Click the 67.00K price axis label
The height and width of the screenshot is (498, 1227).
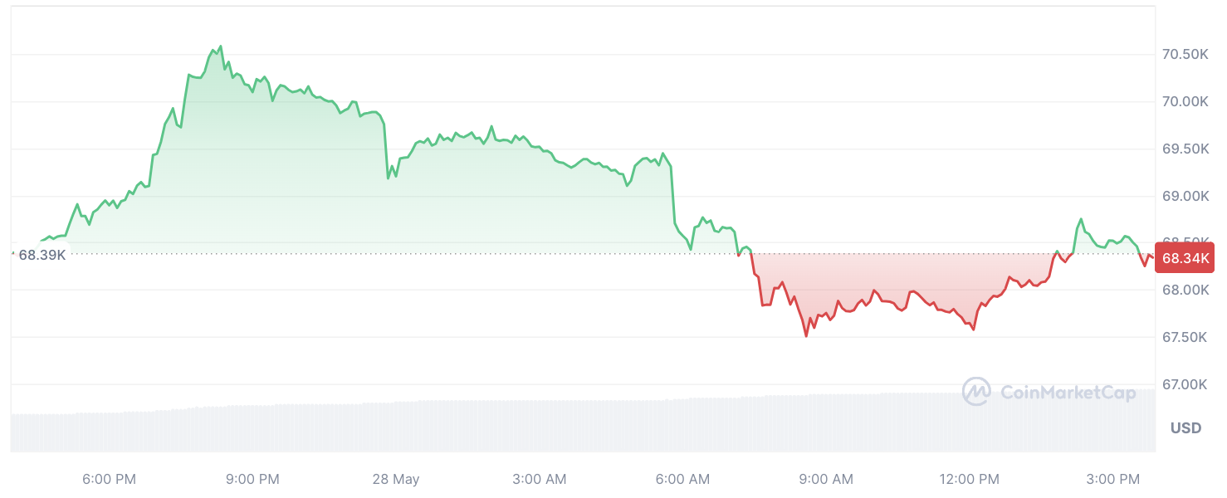pyautogui.click(x=1185, y=384)
